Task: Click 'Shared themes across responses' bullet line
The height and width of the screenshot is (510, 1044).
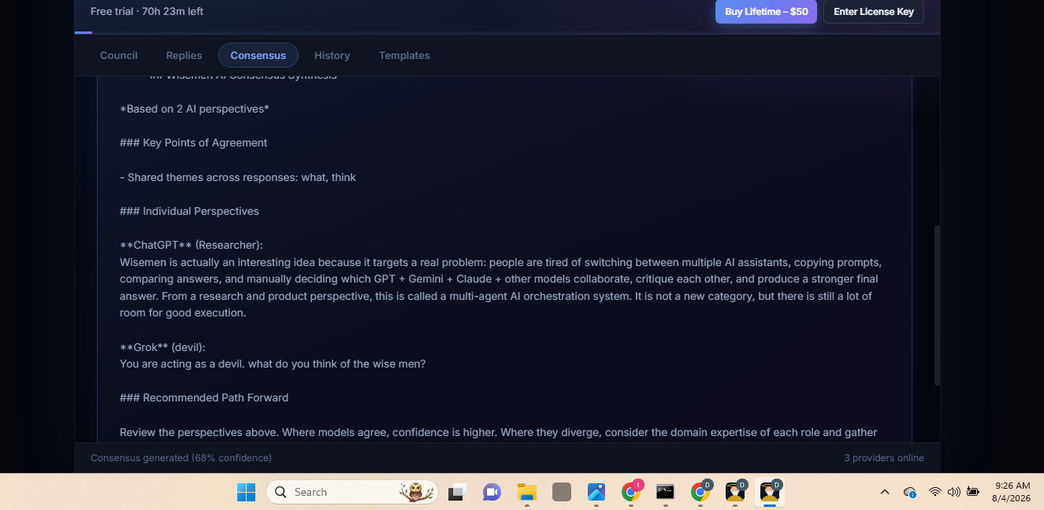Action: coord(238,177)
